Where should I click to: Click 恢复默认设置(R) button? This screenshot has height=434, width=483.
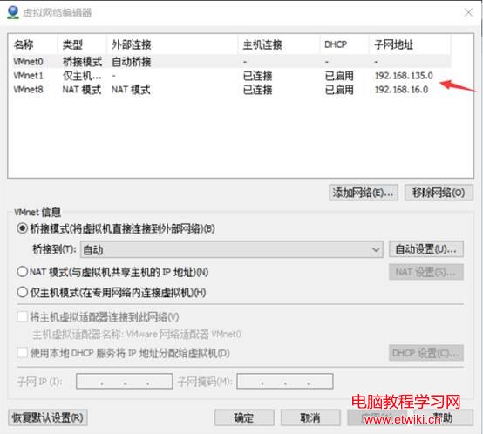pos(48,417)
